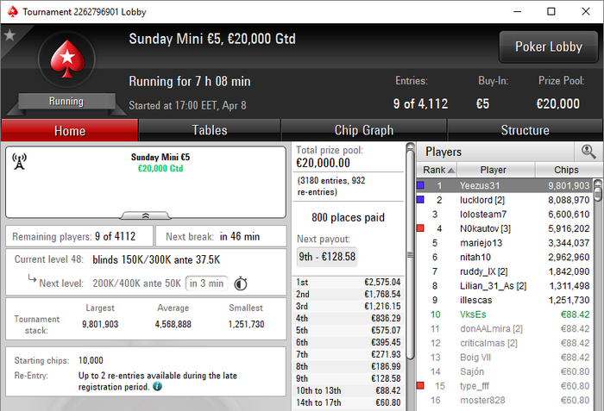
Task: Click the blue marker beside Yeezus31
Action: pos(420,185)
